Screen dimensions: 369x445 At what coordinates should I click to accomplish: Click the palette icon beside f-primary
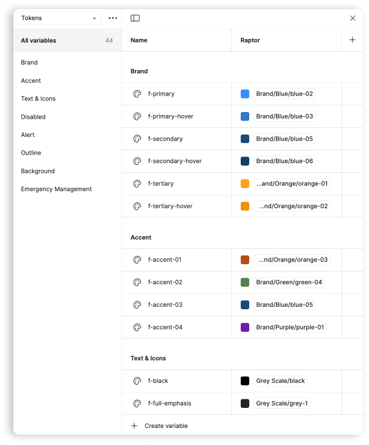tap(137, 94)
